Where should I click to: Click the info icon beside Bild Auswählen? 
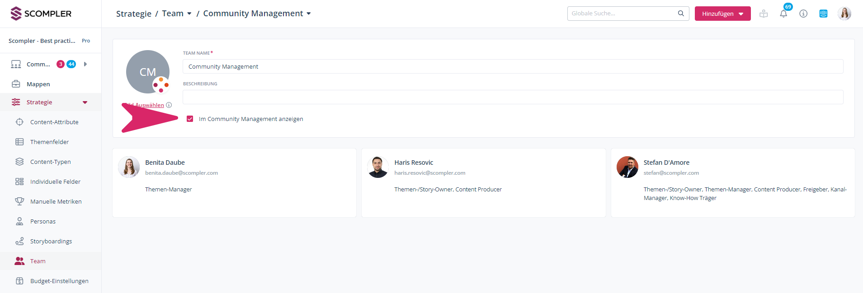[x=169, y=105]
